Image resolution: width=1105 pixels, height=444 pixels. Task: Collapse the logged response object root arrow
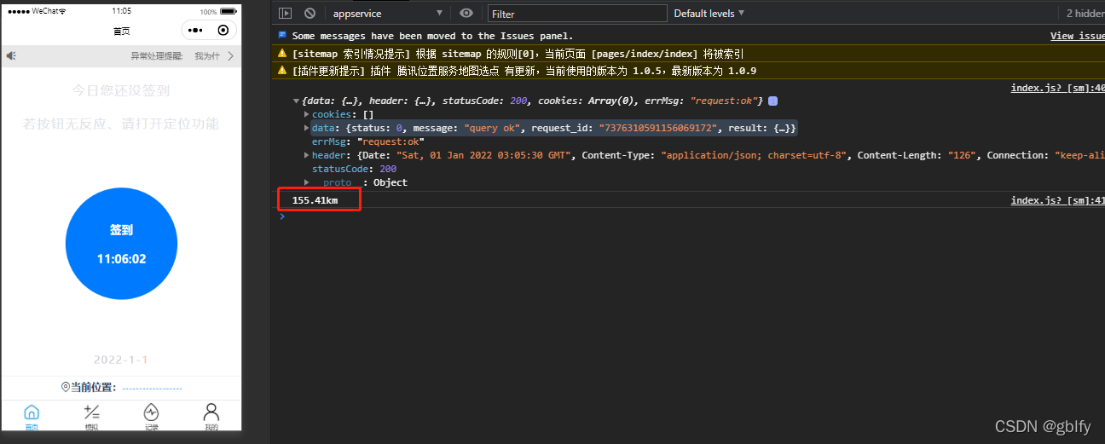[296, 101]
